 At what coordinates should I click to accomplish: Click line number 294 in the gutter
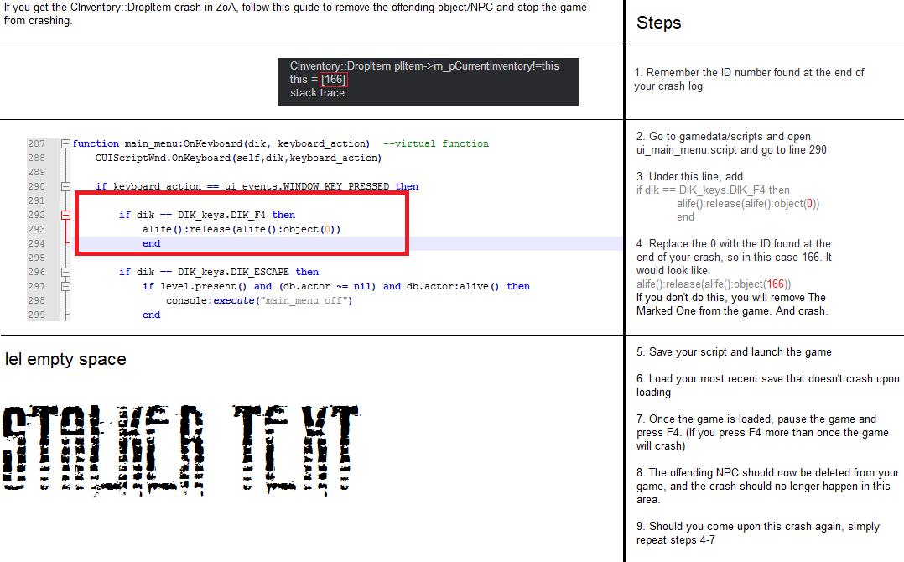click(x=36, y=243)
